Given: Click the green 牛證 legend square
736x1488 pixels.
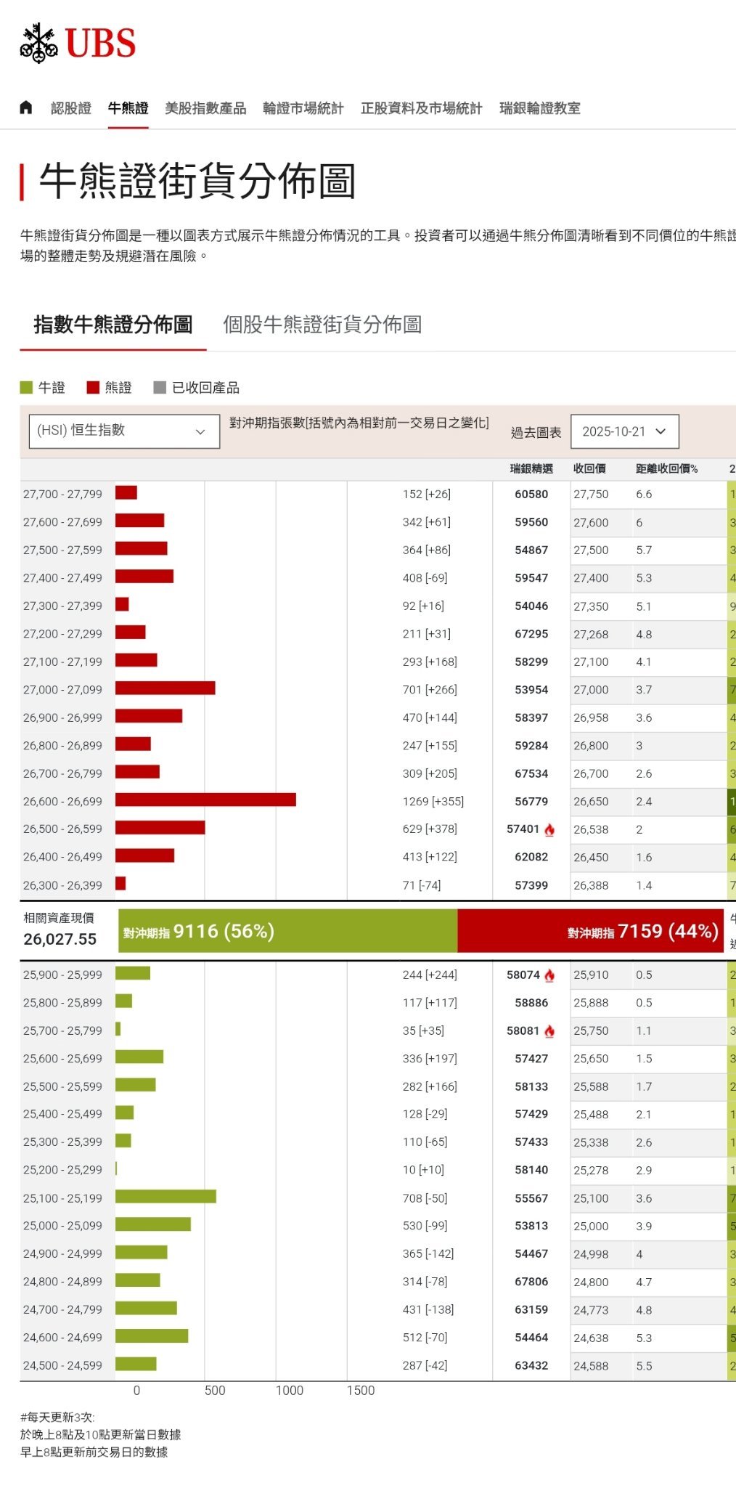Looking at the screenshot, I should (26, 388).
